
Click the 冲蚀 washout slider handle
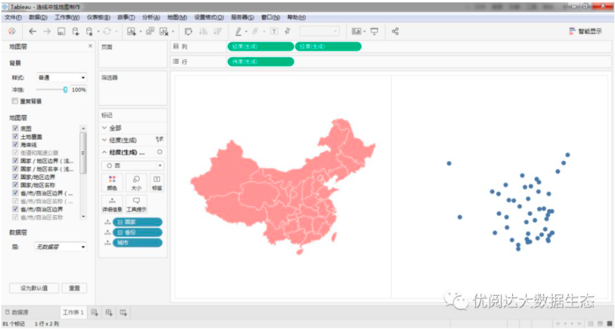pyautogui.click(x=65, y=90)
